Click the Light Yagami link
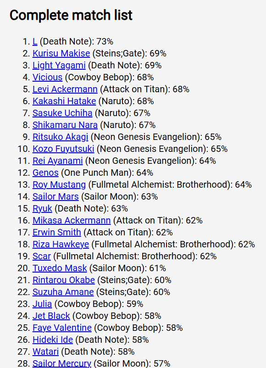 (x=59, y=66)
